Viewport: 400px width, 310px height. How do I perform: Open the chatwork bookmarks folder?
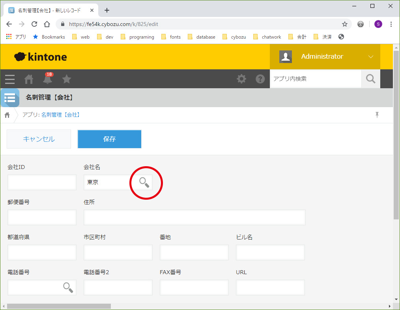click(267, 37)
